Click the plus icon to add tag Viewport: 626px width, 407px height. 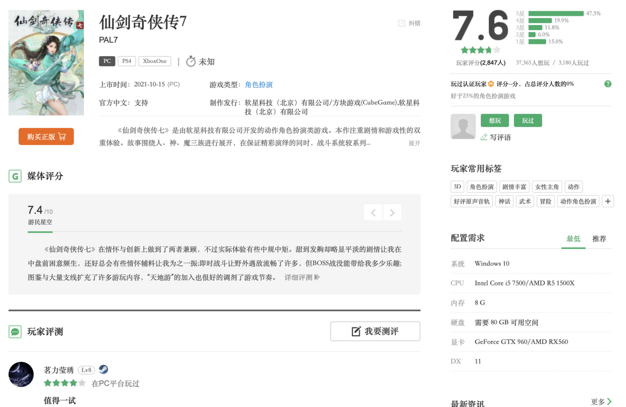tap(607, 201)
